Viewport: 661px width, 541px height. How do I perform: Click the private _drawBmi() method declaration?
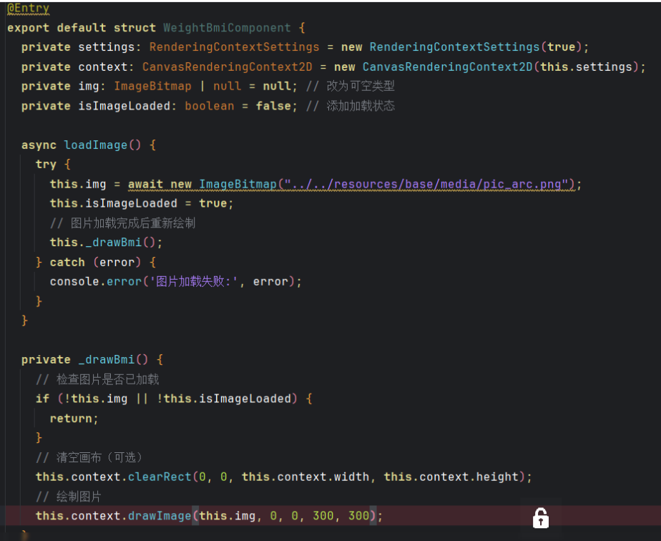(92, 359)
